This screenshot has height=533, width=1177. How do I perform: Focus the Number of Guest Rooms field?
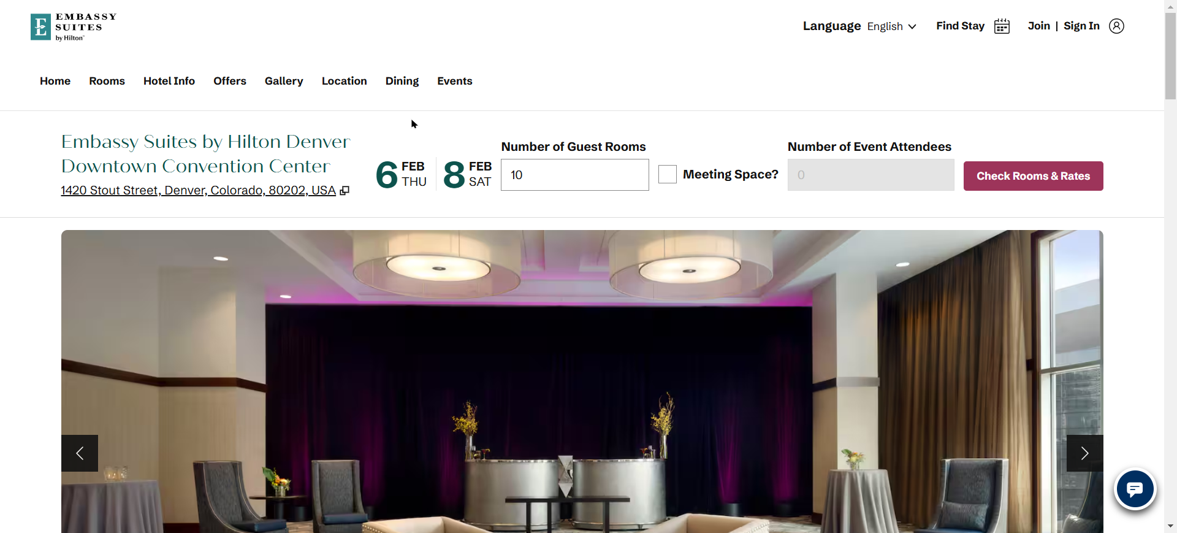click(x=574, y=175)
